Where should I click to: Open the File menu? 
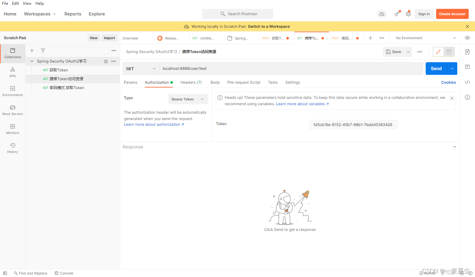click(5, 3)
